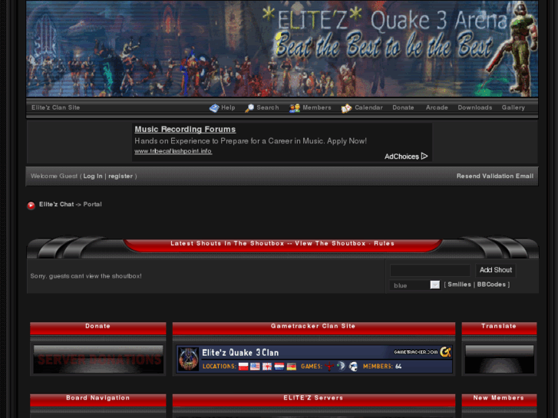Click the BBCodes link

[x=491, y=285]
